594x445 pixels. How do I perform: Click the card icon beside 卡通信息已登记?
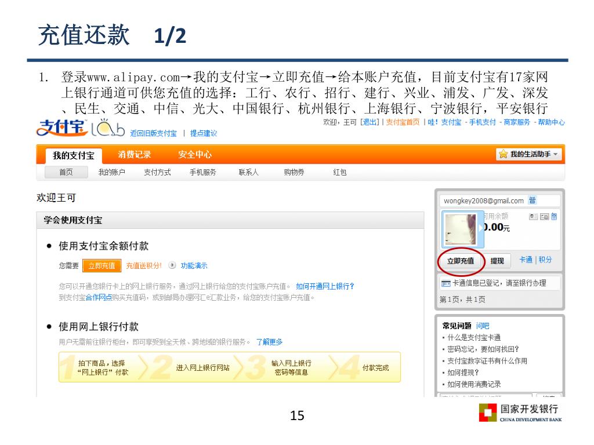coord(446,283)
